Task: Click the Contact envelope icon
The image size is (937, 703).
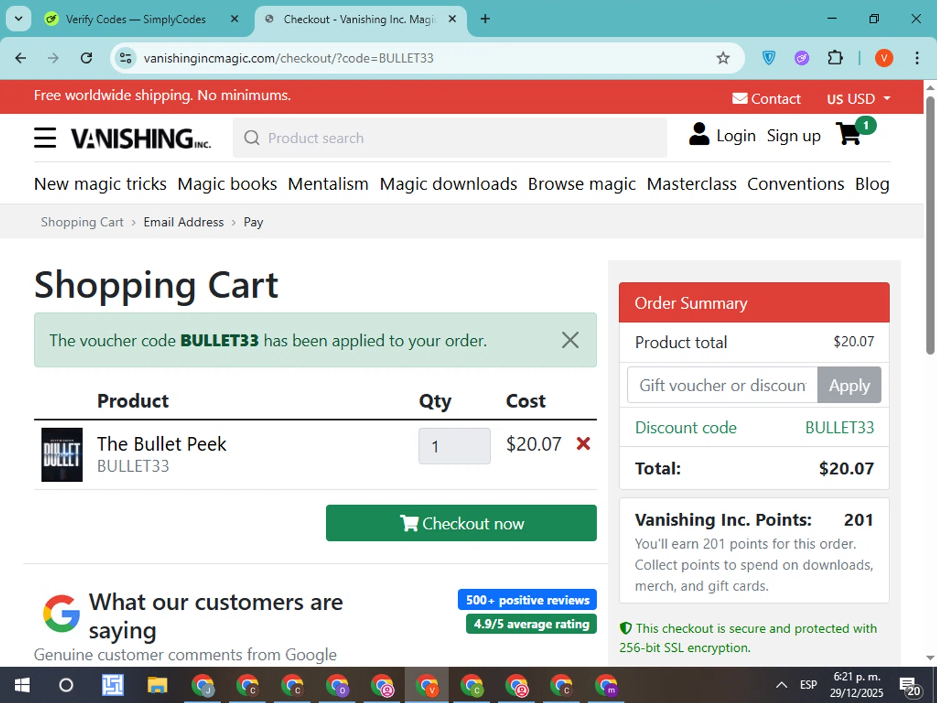Action: (x=740, y=99)
